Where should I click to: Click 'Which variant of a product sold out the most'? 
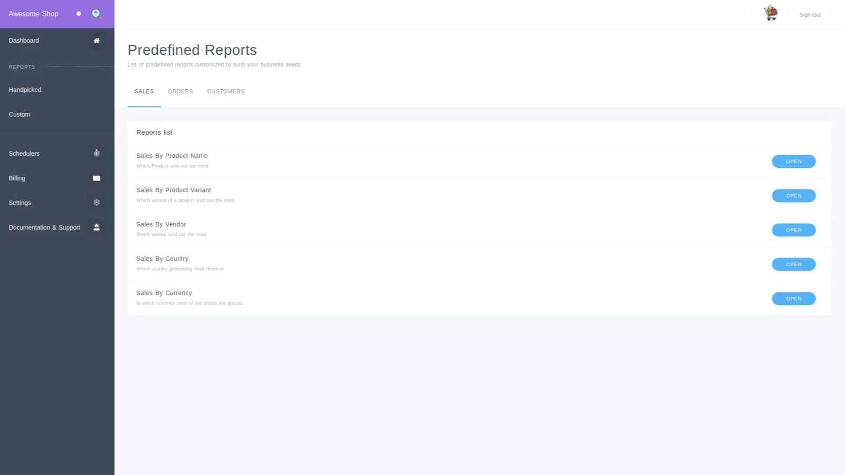pyautogui.click(x=185, y=200)
